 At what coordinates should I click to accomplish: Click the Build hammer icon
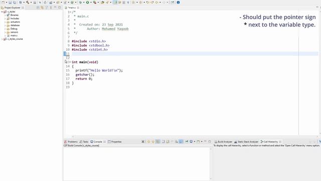[28, 3]
